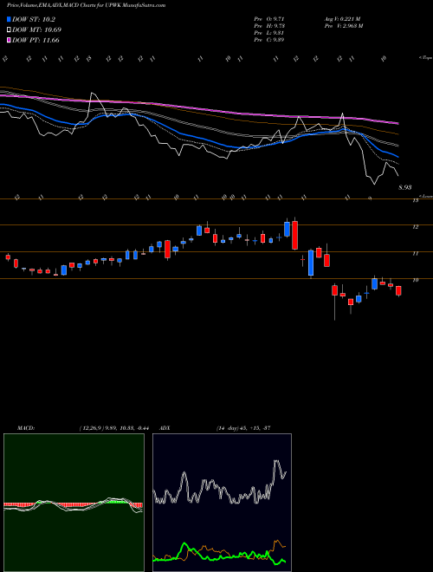Click the 'Pre O: 9.71' value
Viewport: 433px width, 572px height.
click(x=269, y=19)
